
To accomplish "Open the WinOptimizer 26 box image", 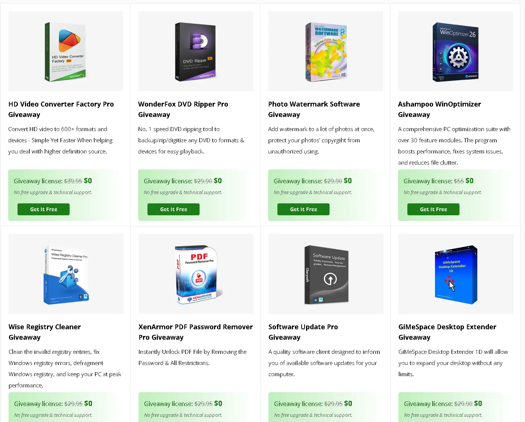I will click(x=455, y=51).
